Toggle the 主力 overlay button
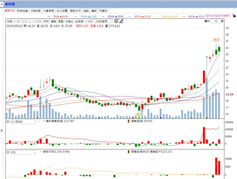The height and width of the screenshot is (179, 237). pos(31,21)
